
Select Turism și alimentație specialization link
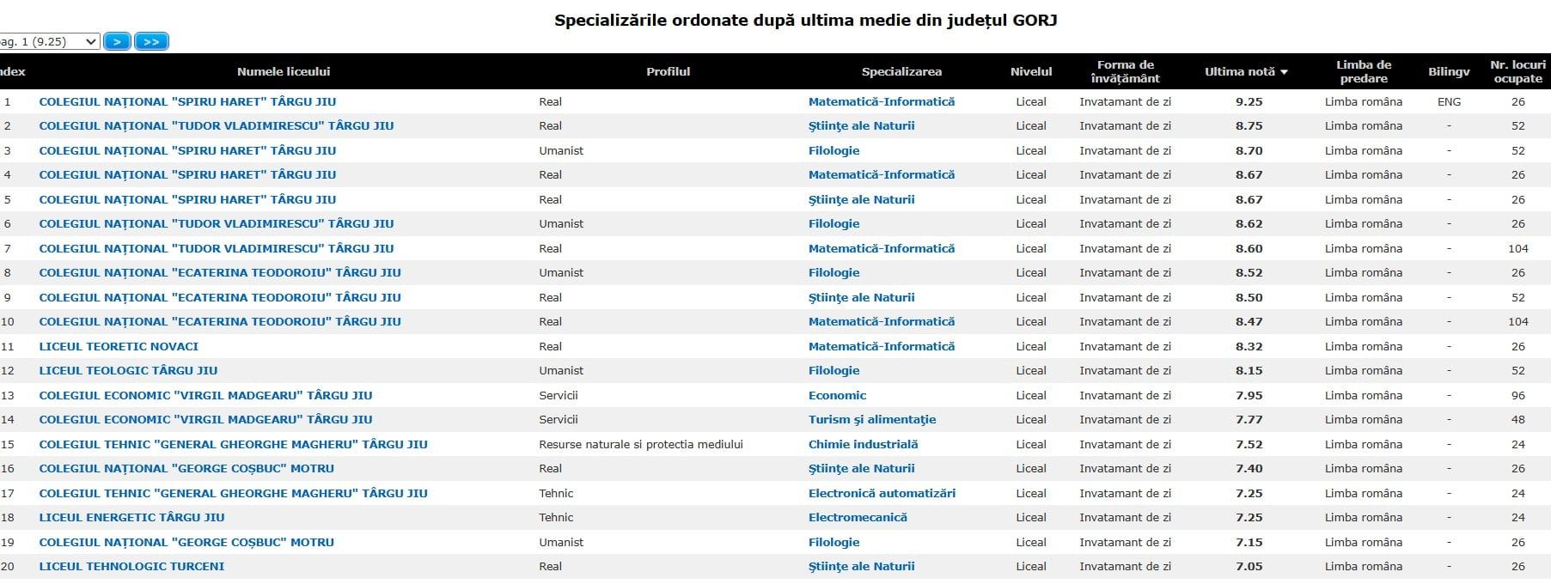(x=872, y=419)
